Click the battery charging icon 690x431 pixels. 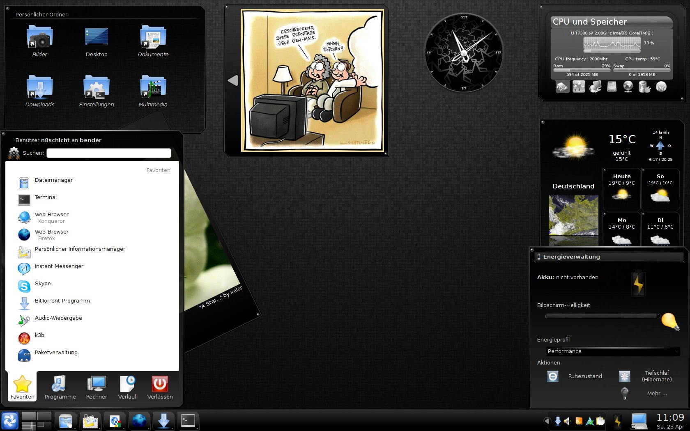[638, 283]
